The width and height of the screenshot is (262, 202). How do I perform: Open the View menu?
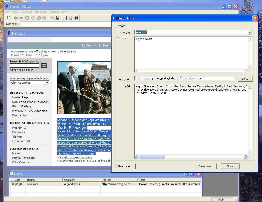[x=15, y=12]
